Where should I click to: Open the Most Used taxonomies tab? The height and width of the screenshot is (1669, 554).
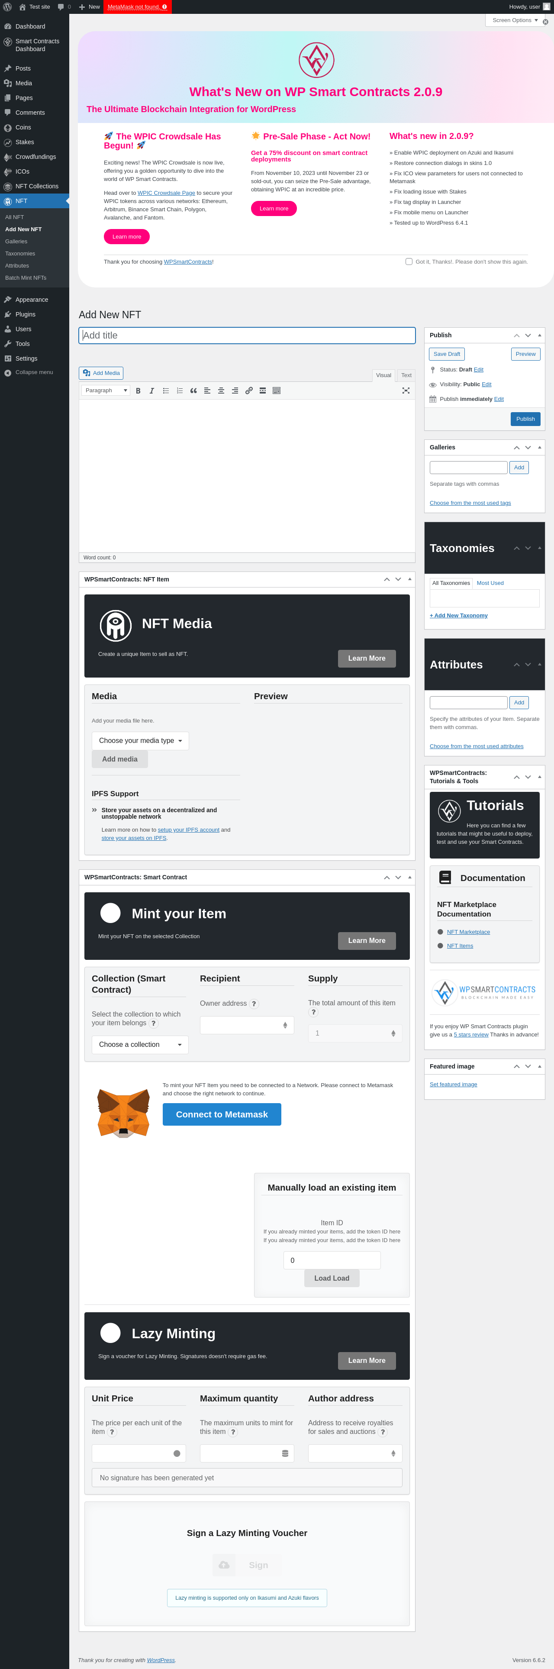tap(490, 583)
